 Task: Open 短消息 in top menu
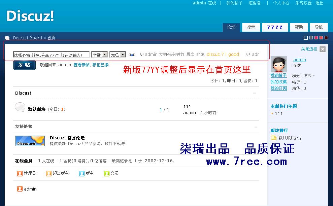point(255,3)
